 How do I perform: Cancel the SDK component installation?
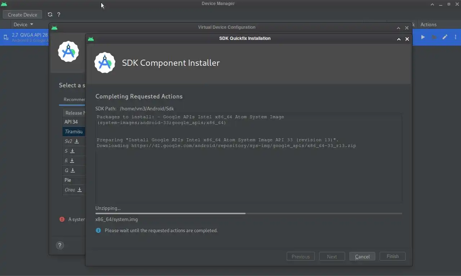(362, 257)
